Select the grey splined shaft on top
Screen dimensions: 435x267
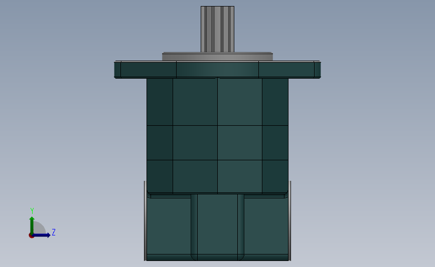(x=218, y=29)
